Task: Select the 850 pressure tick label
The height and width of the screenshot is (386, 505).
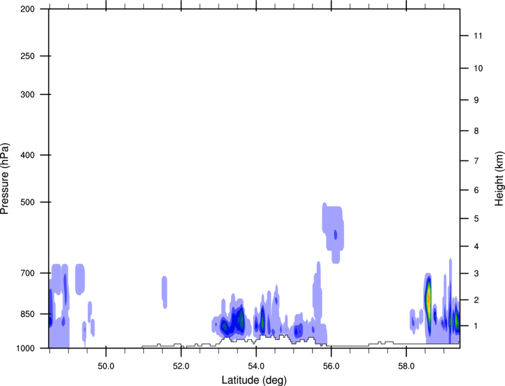Action: click(28, 314)
